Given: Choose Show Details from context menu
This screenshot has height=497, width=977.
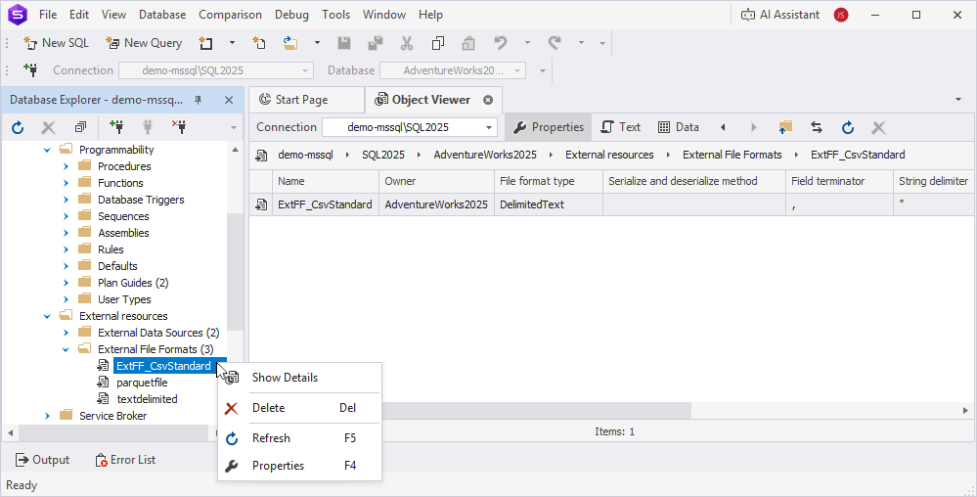Looking at the screenshot, I should coord(299,378).
